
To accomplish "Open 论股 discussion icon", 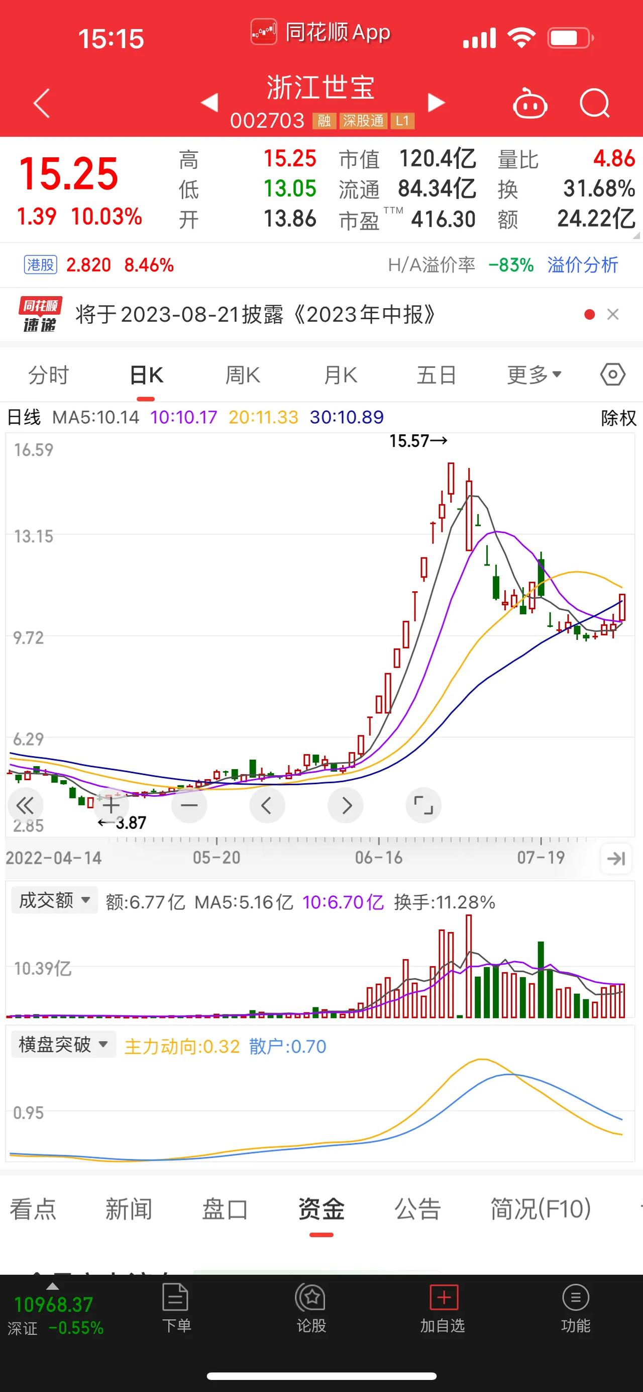I will [x=310, y=1309].
